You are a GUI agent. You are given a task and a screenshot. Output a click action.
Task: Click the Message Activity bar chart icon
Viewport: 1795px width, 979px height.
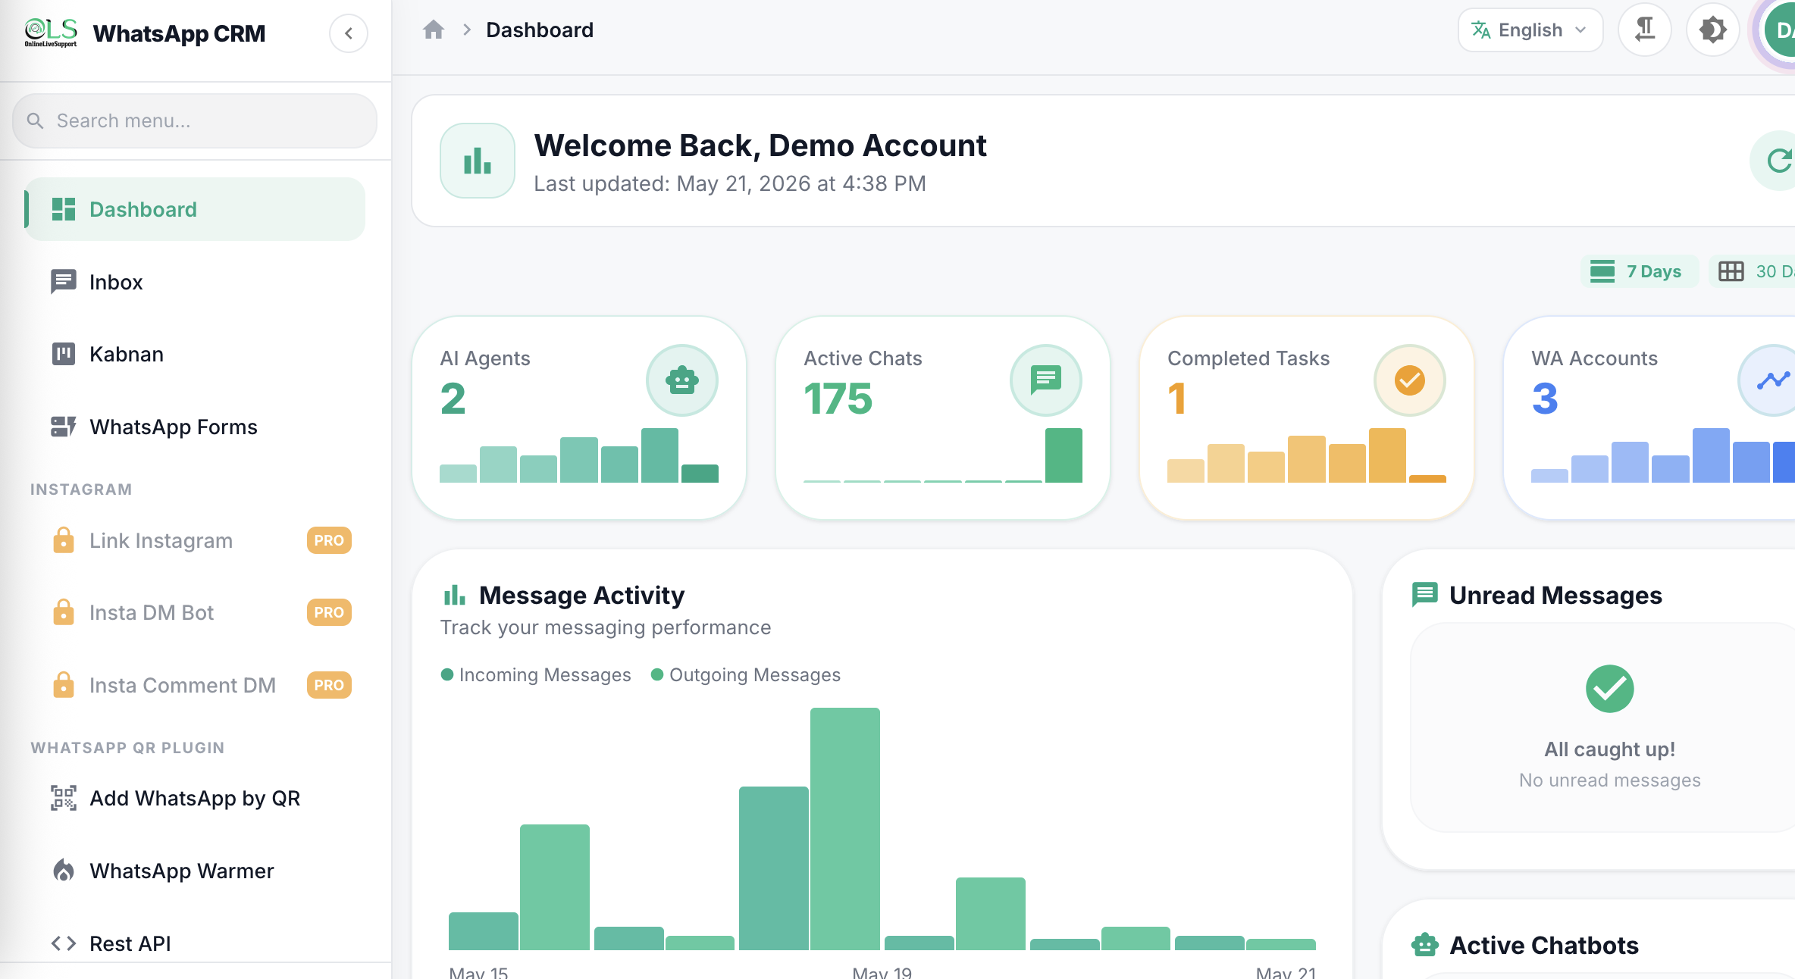tap(454, 596)
